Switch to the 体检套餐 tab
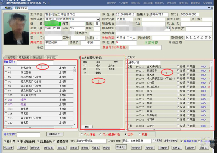 pyautogui.click(x=10, y=57)
